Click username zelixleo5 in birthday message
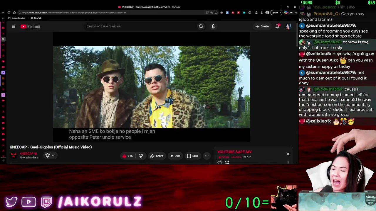The image size is (376, 211). (318, 54)
